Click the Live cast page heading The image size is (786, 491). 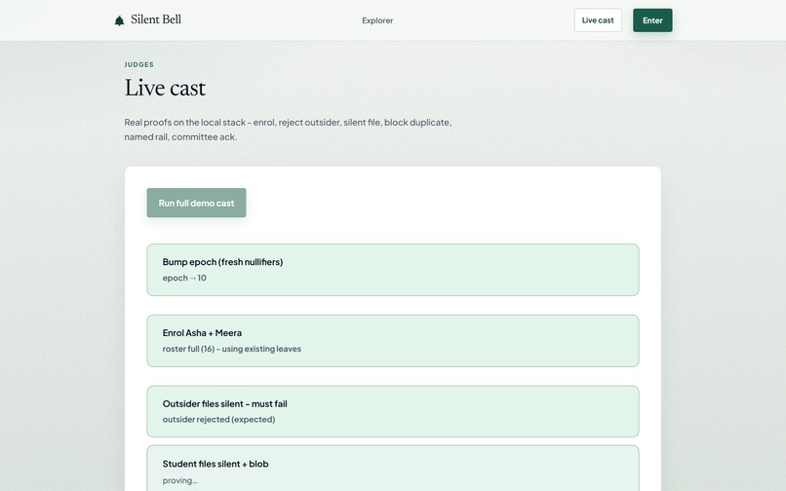(165, 89)
